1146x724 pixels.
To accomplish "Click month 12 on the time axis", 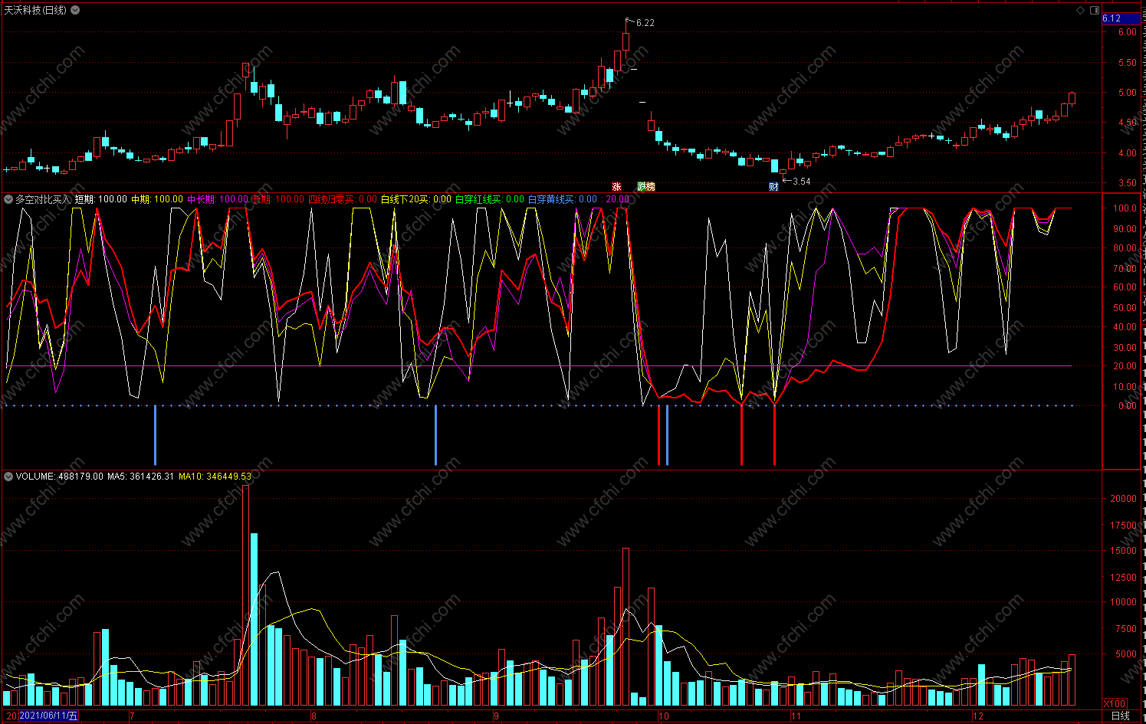I will point(977,716).
